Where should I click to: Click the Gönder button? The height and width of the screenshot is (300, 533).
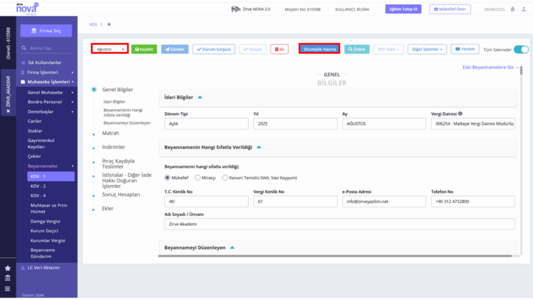pos(175,49)
